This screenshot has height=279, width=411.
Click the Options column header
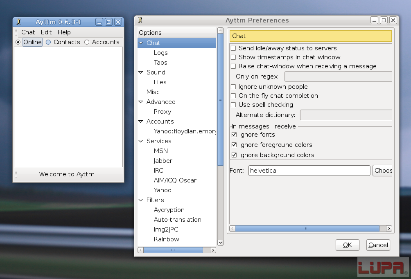click(177, 32)
